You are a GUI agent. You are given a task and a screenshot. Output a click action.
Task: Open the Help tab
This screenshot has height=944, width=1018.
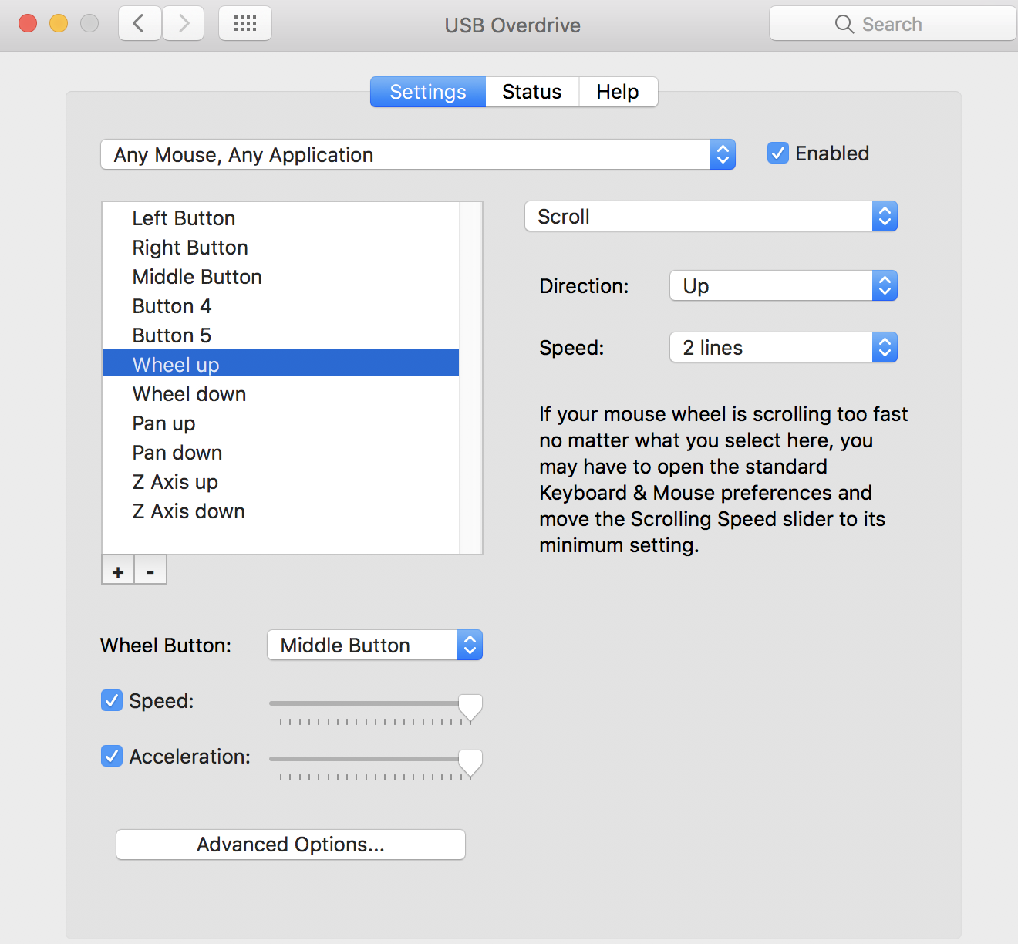tap(618, 92)
